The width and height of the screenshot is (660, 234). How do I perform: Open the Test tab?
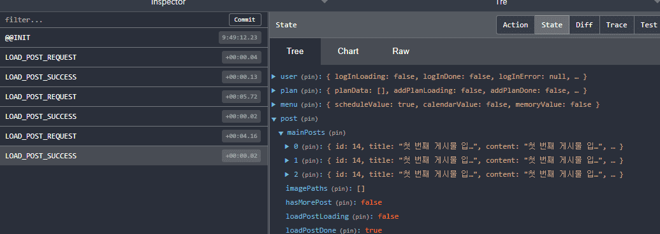(x=647, y=25)
